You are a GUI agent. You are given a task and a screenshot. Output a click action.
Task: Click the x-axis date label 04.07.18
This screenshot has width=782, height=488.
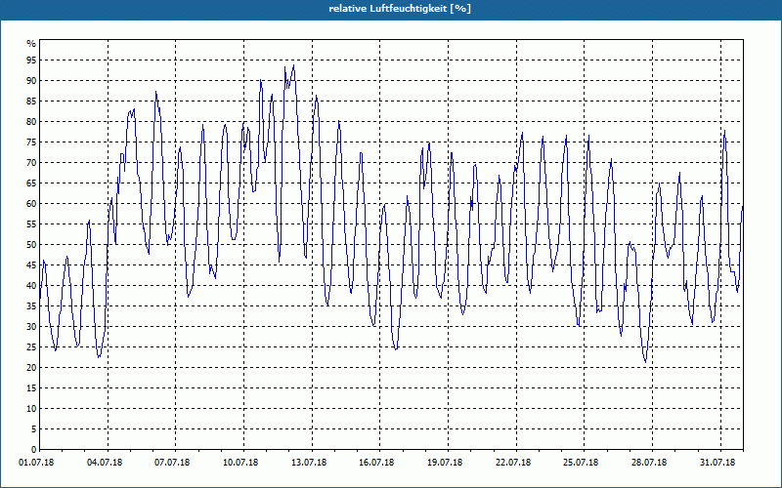point(105,463)
